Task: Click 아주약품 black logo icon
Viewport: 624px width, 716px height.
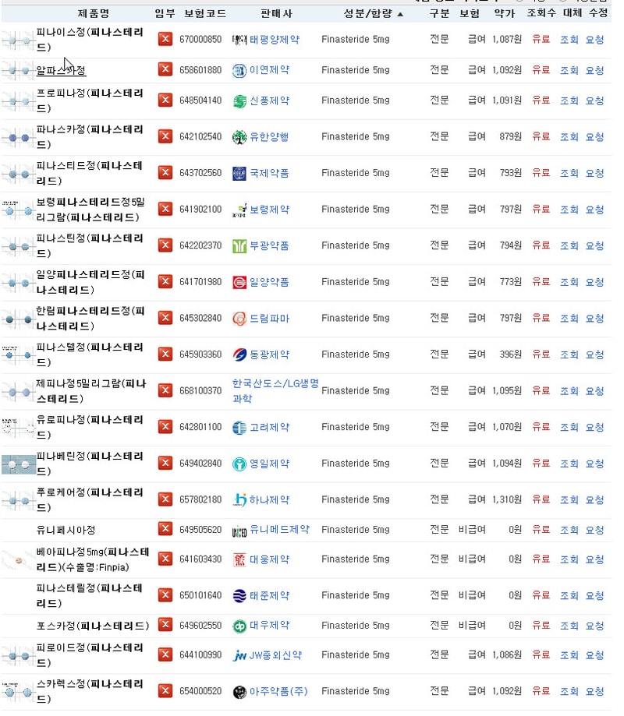Action: (239, 692)
